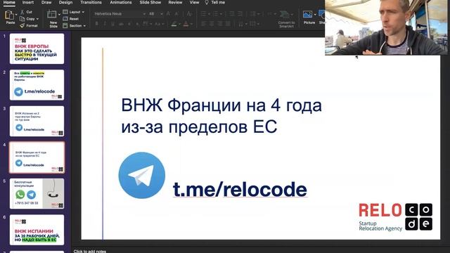Screen dimensions: 450x253
Task: Decrease the list indent level
Action: (x=231, y=14)
